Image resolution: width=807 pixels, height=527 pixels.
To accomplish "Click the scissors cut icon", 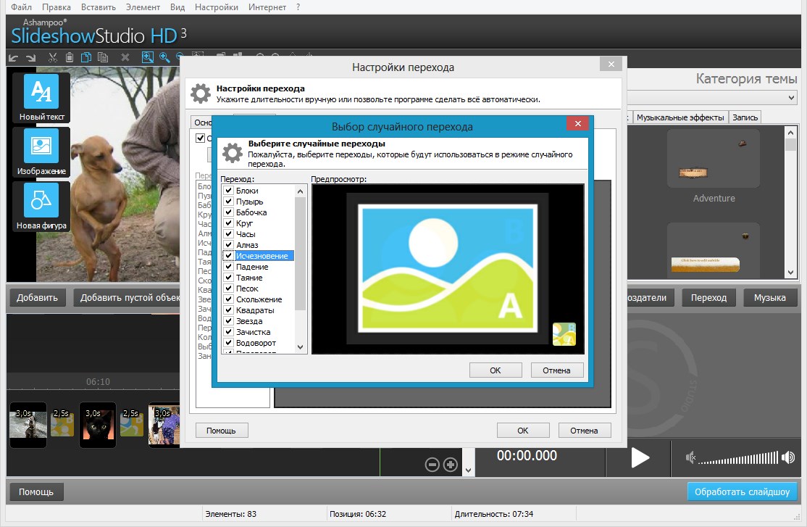I will 53,57.
